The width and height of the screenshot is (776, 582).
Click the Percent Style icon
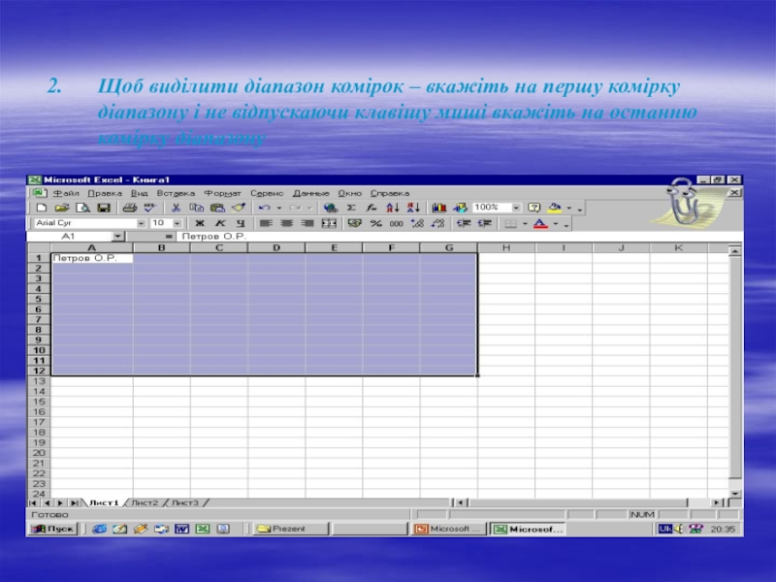(x=375, y=222)
